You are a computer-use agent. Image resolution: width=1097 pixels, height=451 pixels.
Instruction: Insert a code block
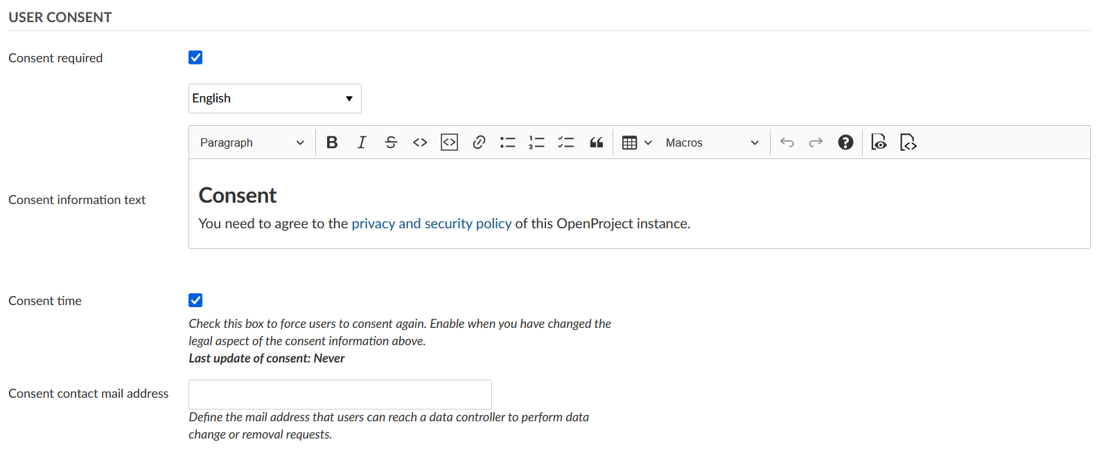click(449, 142)
